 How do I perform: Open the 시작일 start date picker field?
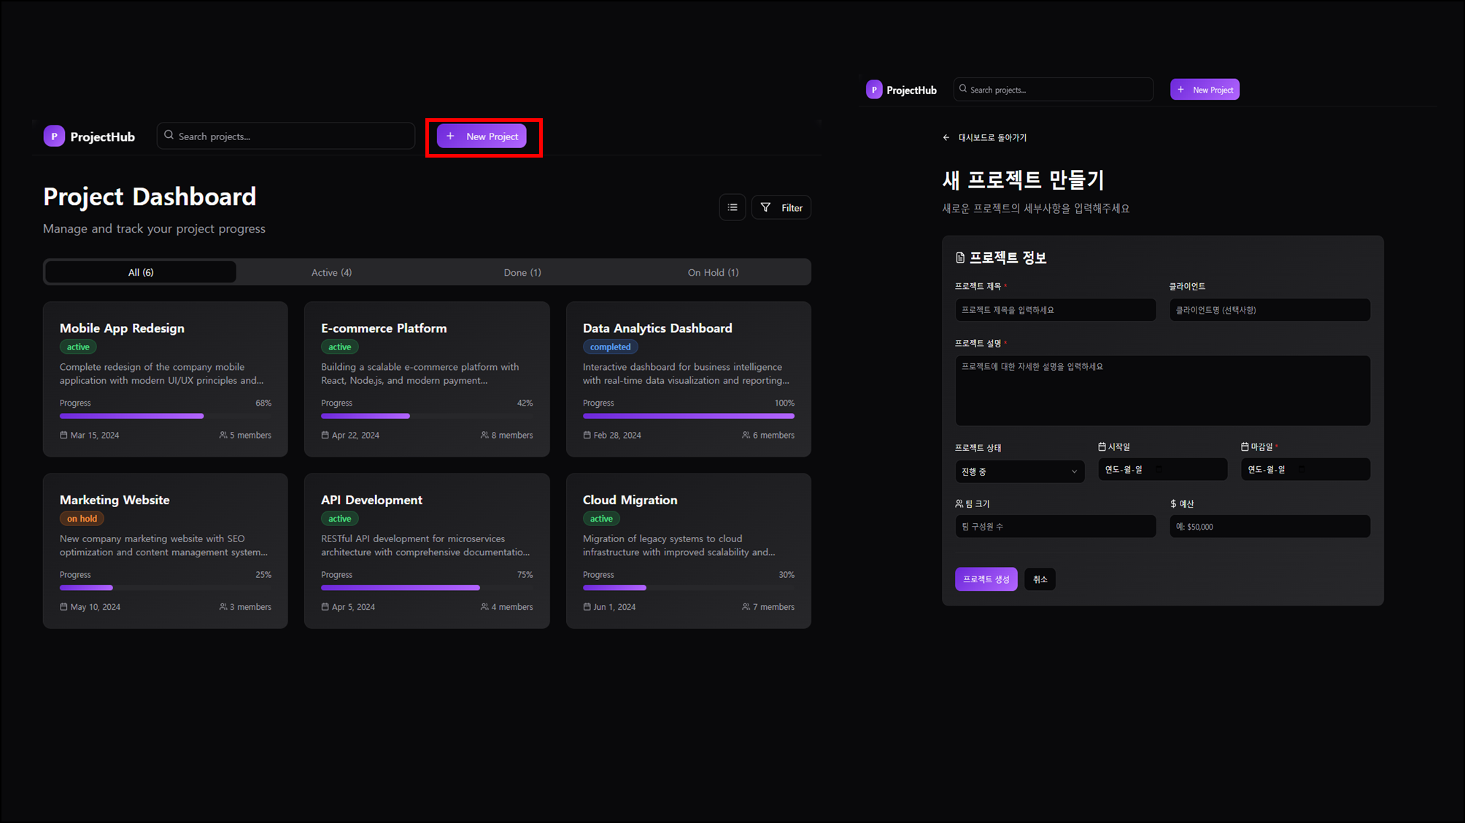(x=1161, y=470)
